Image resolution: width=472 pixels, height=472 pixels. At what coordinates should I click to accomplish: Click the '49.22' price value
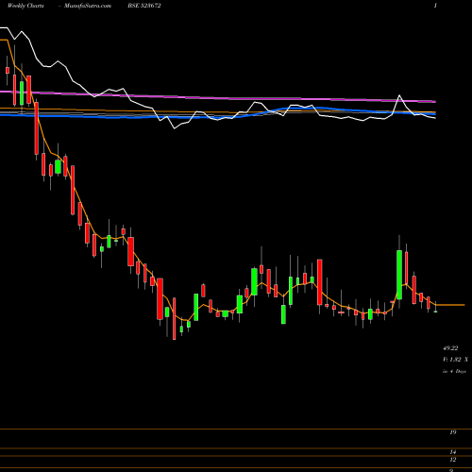coord(450,348)
